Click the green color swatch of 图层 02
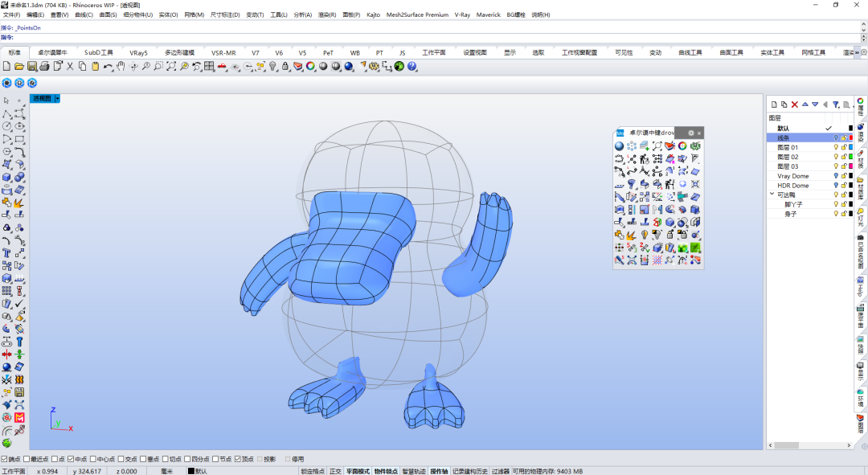Viewport: 868px width, 475px height. point(851,158)
